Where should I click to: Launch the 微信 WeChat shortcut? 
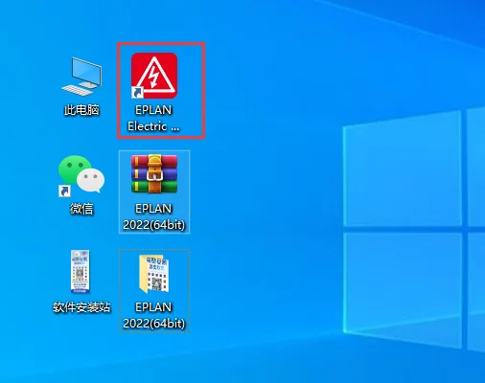[x=81, y=175]
